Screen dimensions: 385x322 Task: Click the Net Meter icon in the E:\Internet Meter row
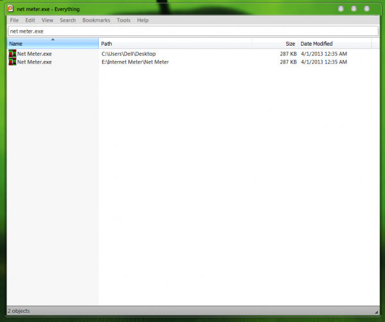coord(12,62)
